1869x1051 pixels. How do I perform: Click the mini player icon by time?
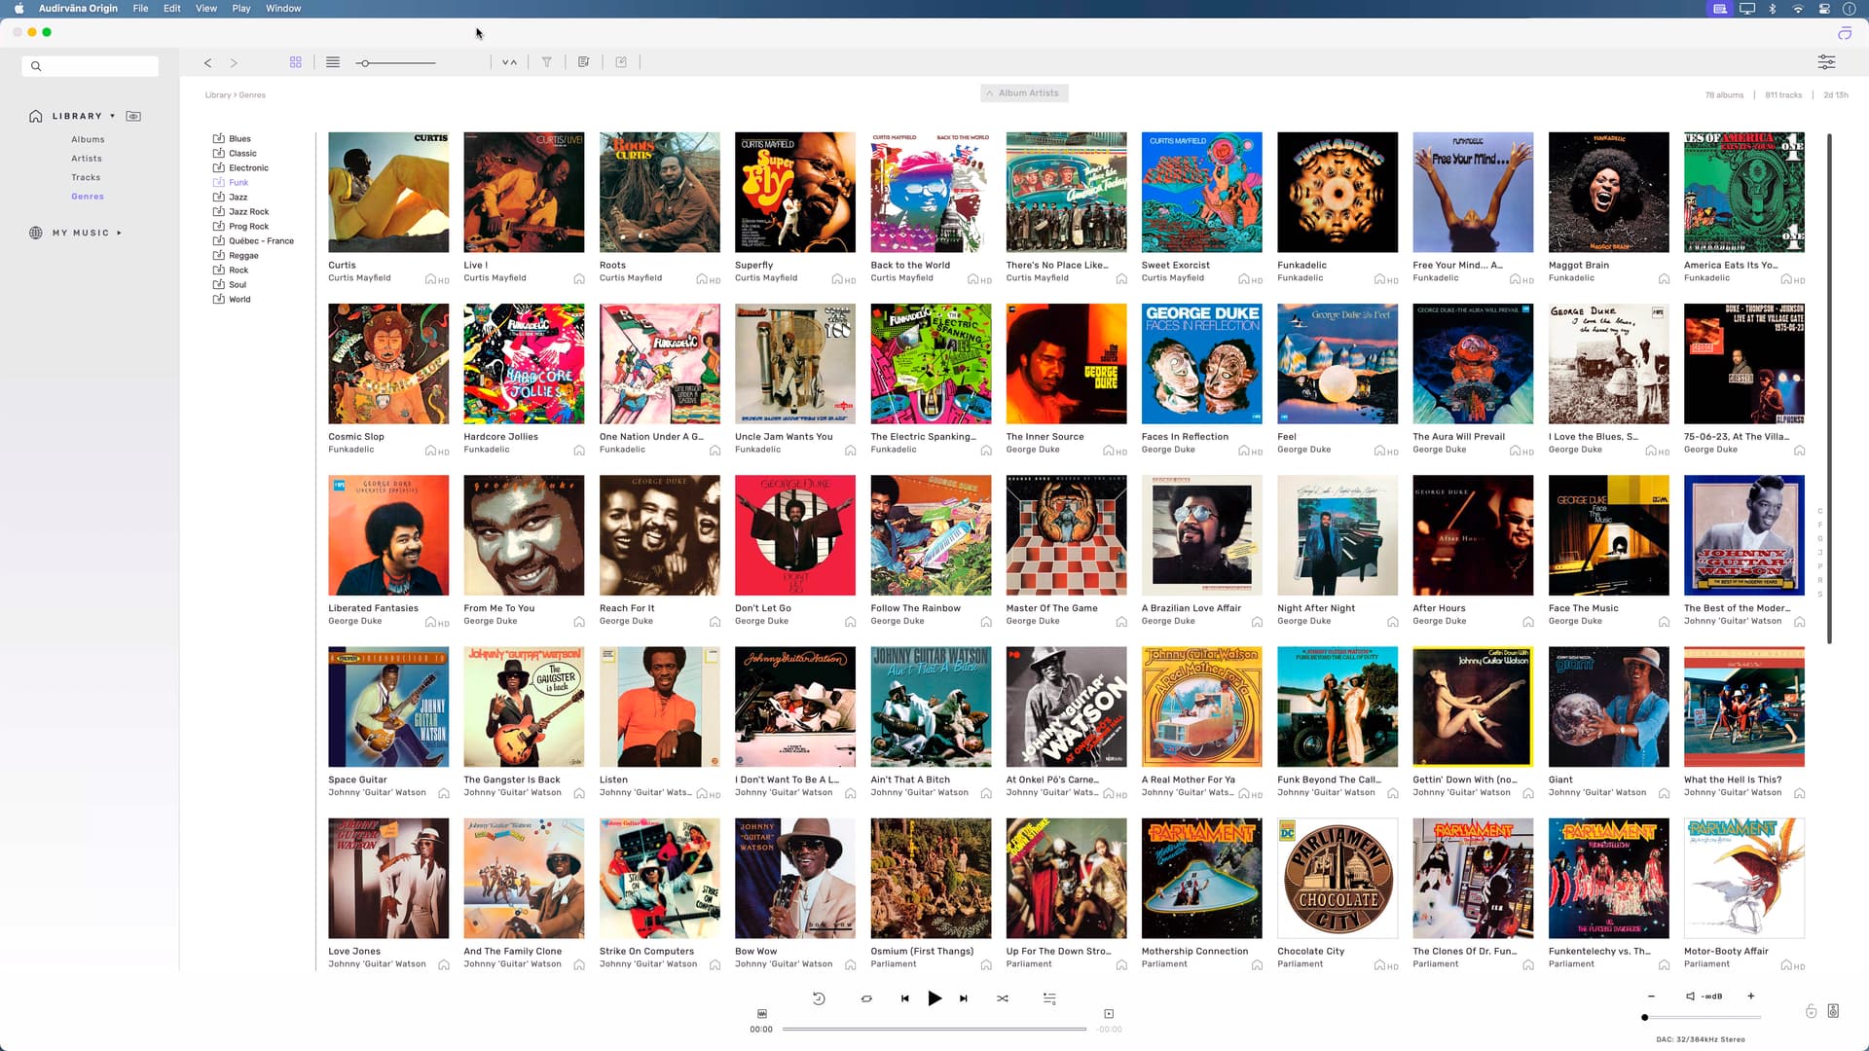[1109, 1014]
